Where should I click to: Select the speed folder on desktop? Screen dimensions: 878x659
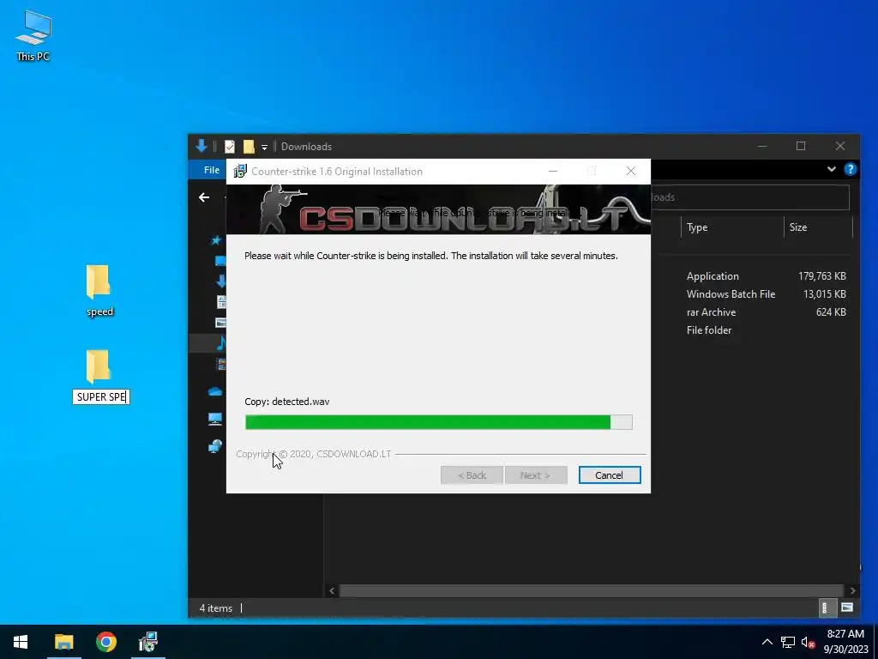(x=99, y=291)
